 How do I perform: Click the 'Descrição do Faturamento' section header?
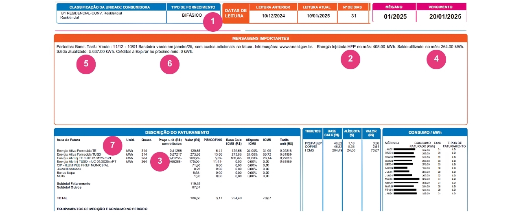177,132
